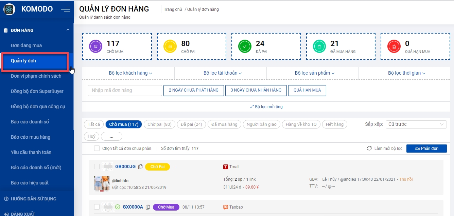Click the purple cart icon for Chờ mua
454x216 pixels.
point(95,46)
